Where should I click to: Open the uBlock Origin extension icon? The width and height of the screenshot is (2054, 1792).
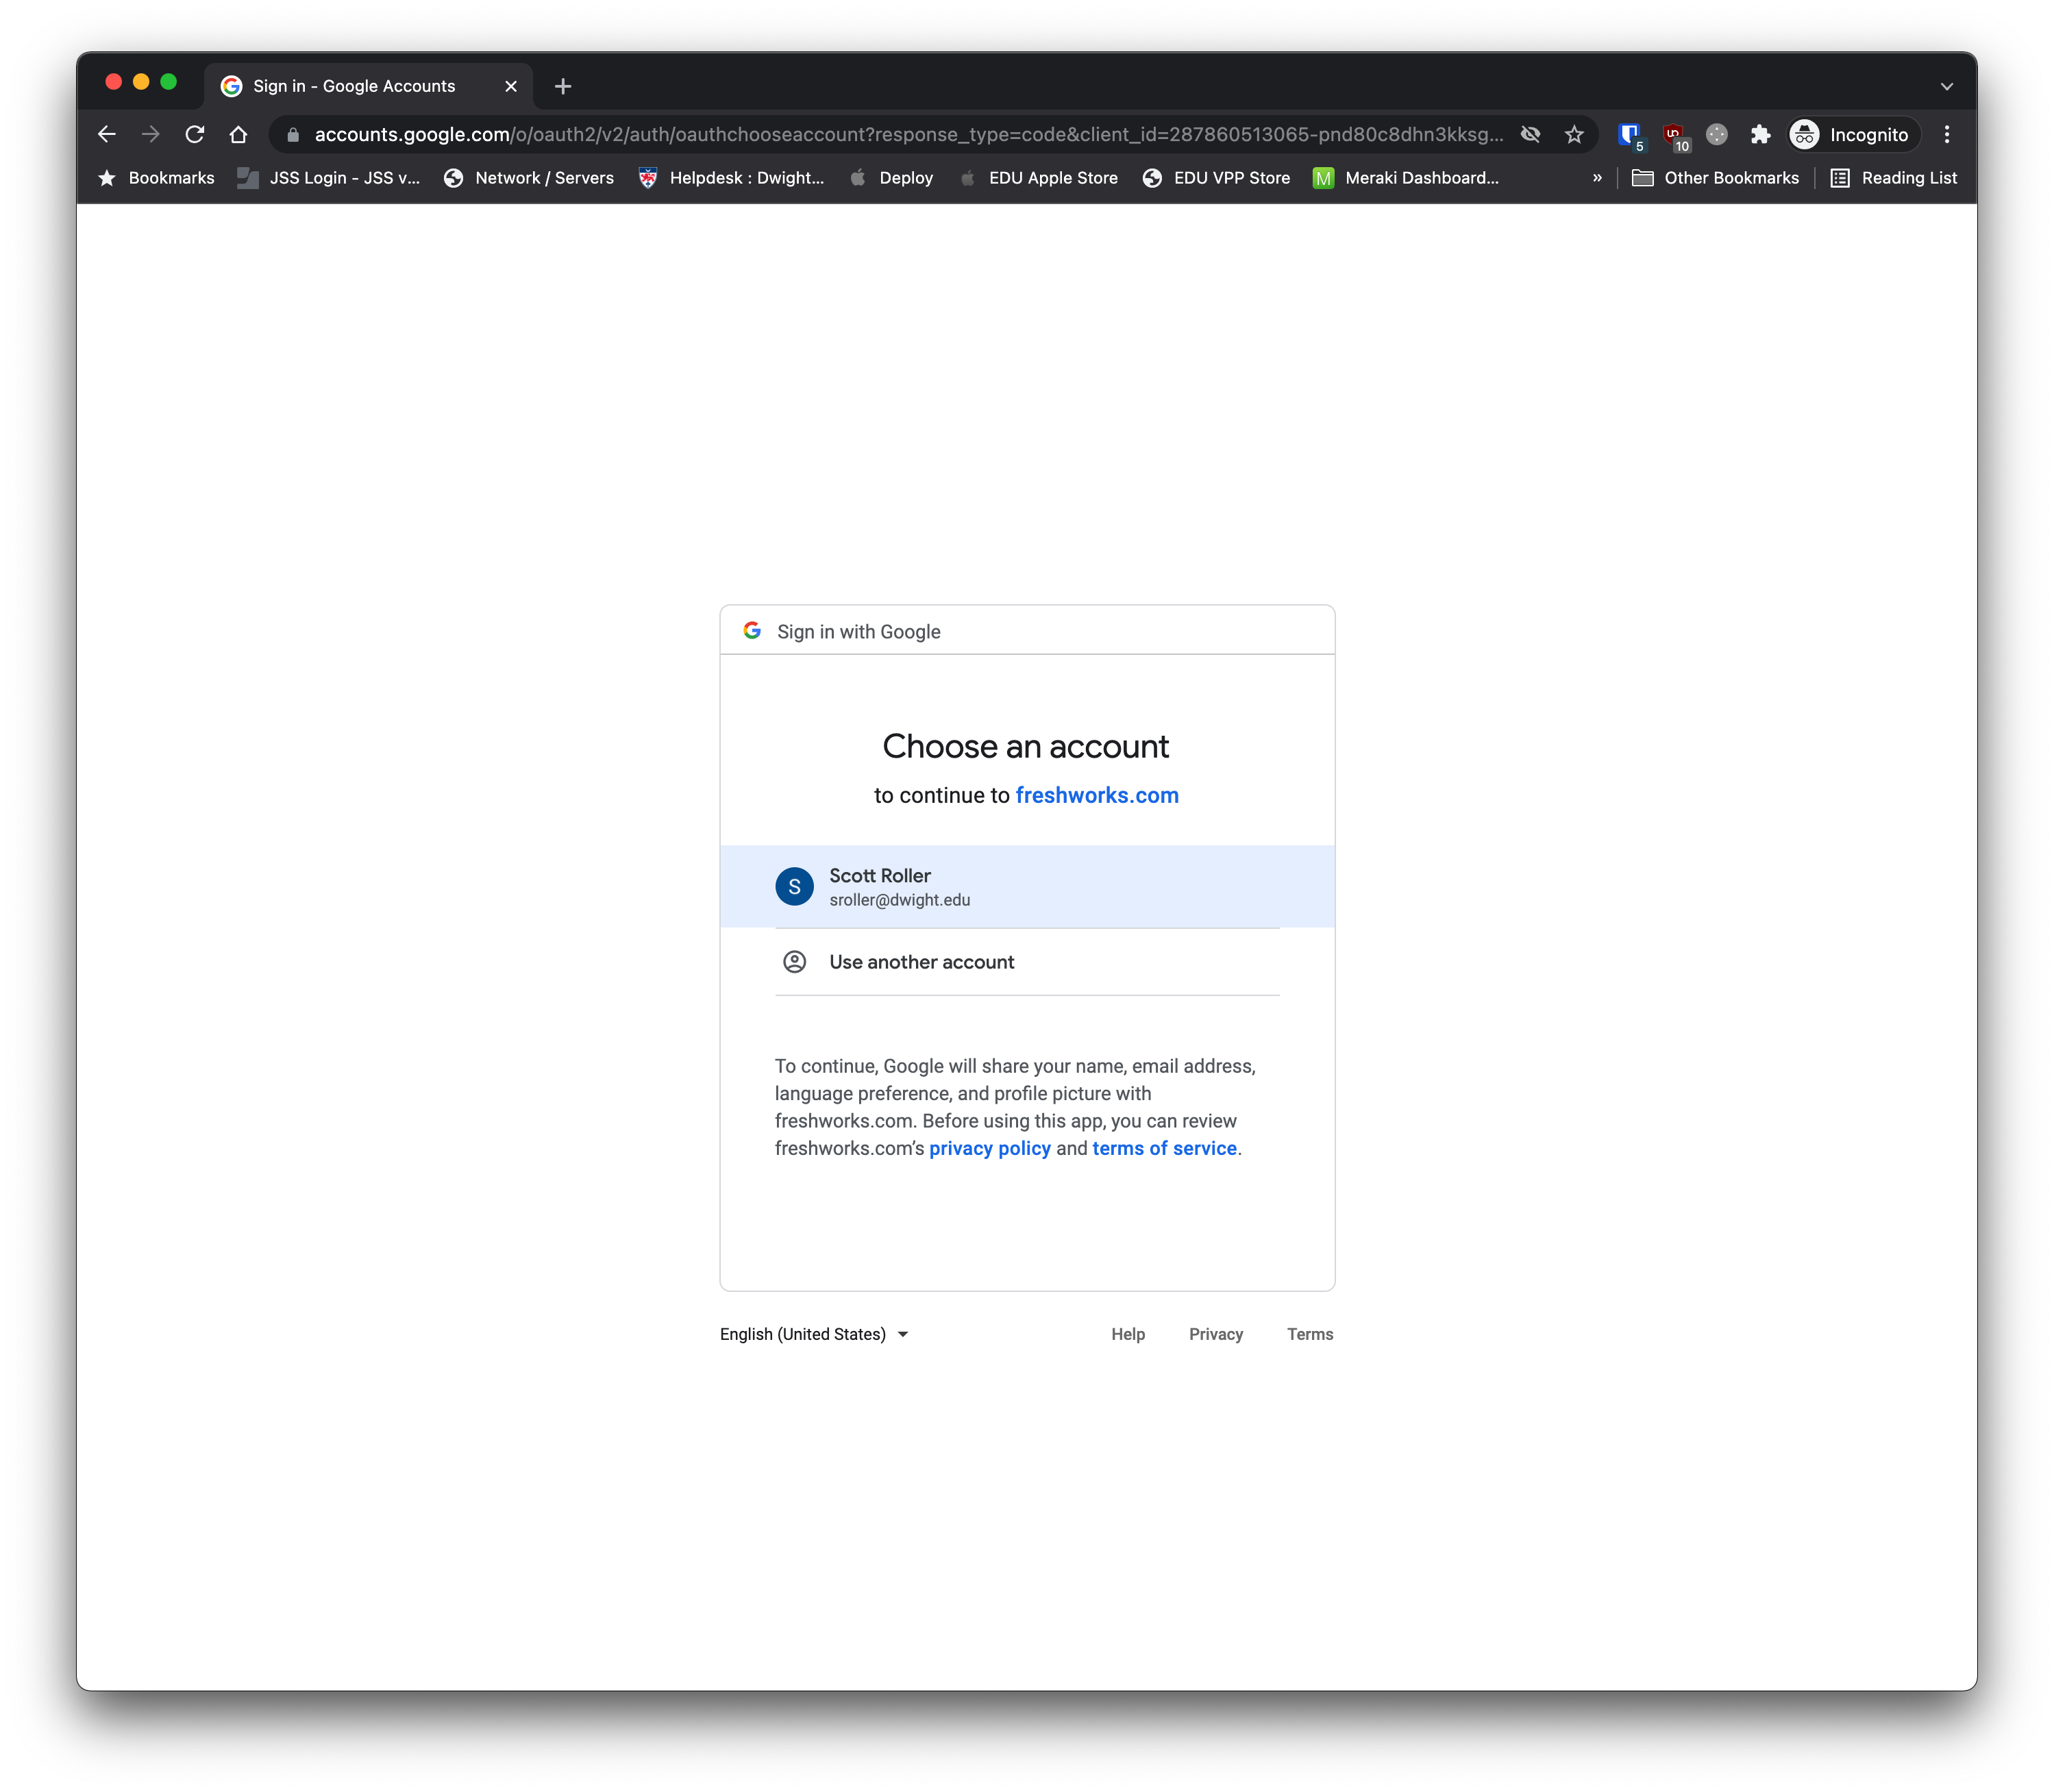(1673, 134)
